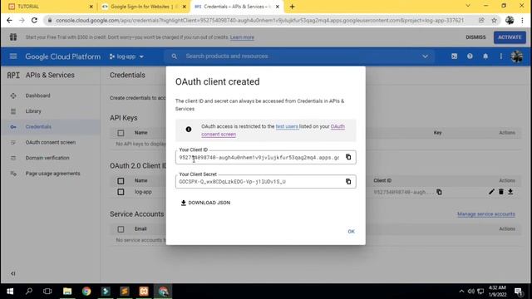The width and height of the screenshot is (532, 299).
Task: Open volume control in system tray
Action: coord(471,292)
